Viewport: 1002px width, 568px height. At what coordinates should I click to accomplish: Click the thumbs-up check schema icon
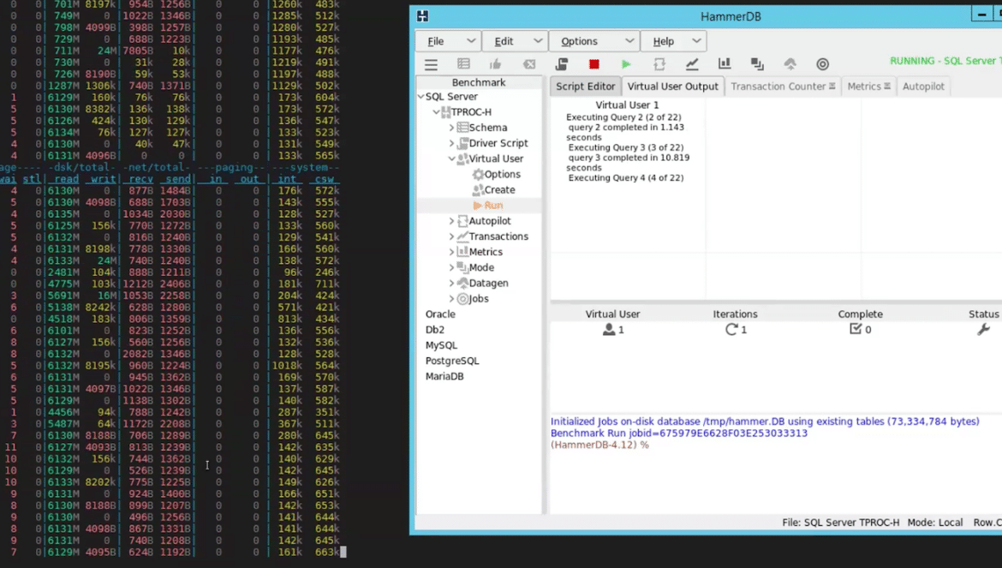coord(496,64)
